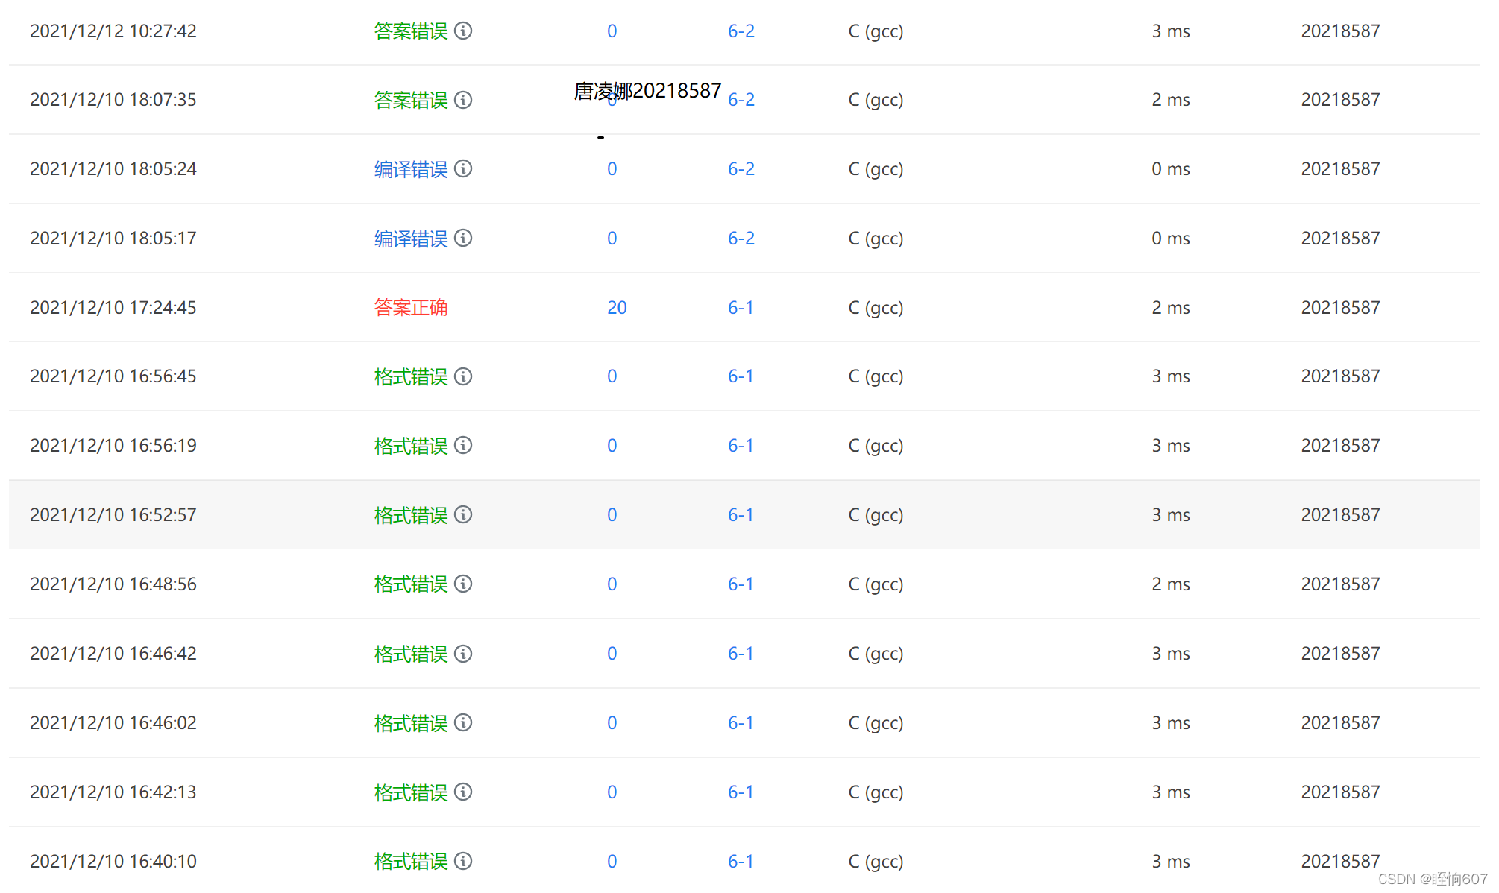The height and width of the screenshot is (893, 1499).
Task: Open info icon for 18:05:24 compile error
Action: (x=463, y=168)
